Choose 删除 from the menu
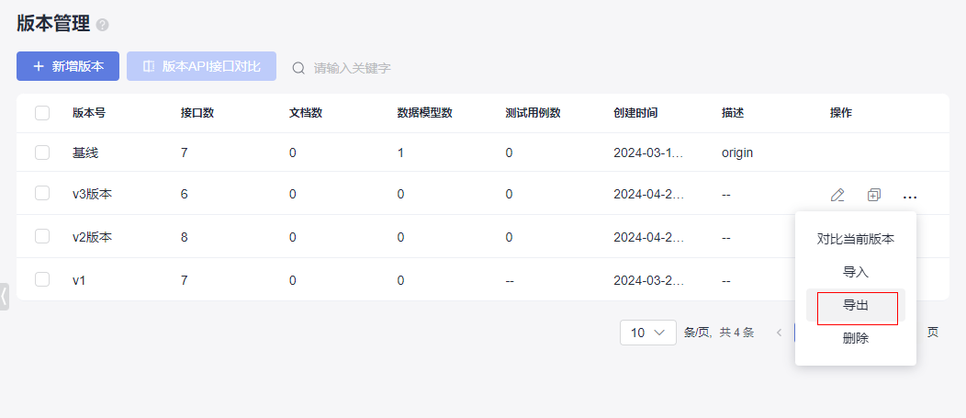The image size is (966, 418). coord(855,338)
